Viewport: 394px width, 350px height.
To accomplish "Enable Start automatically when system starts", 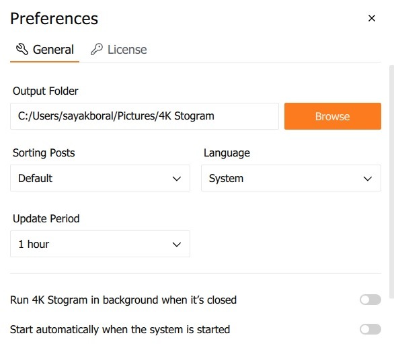I will [370, 329].
